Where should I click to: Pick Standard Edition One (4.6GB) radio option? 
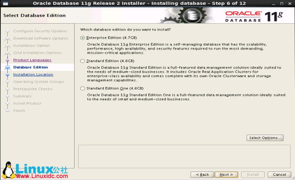click(x=82, y=89)
